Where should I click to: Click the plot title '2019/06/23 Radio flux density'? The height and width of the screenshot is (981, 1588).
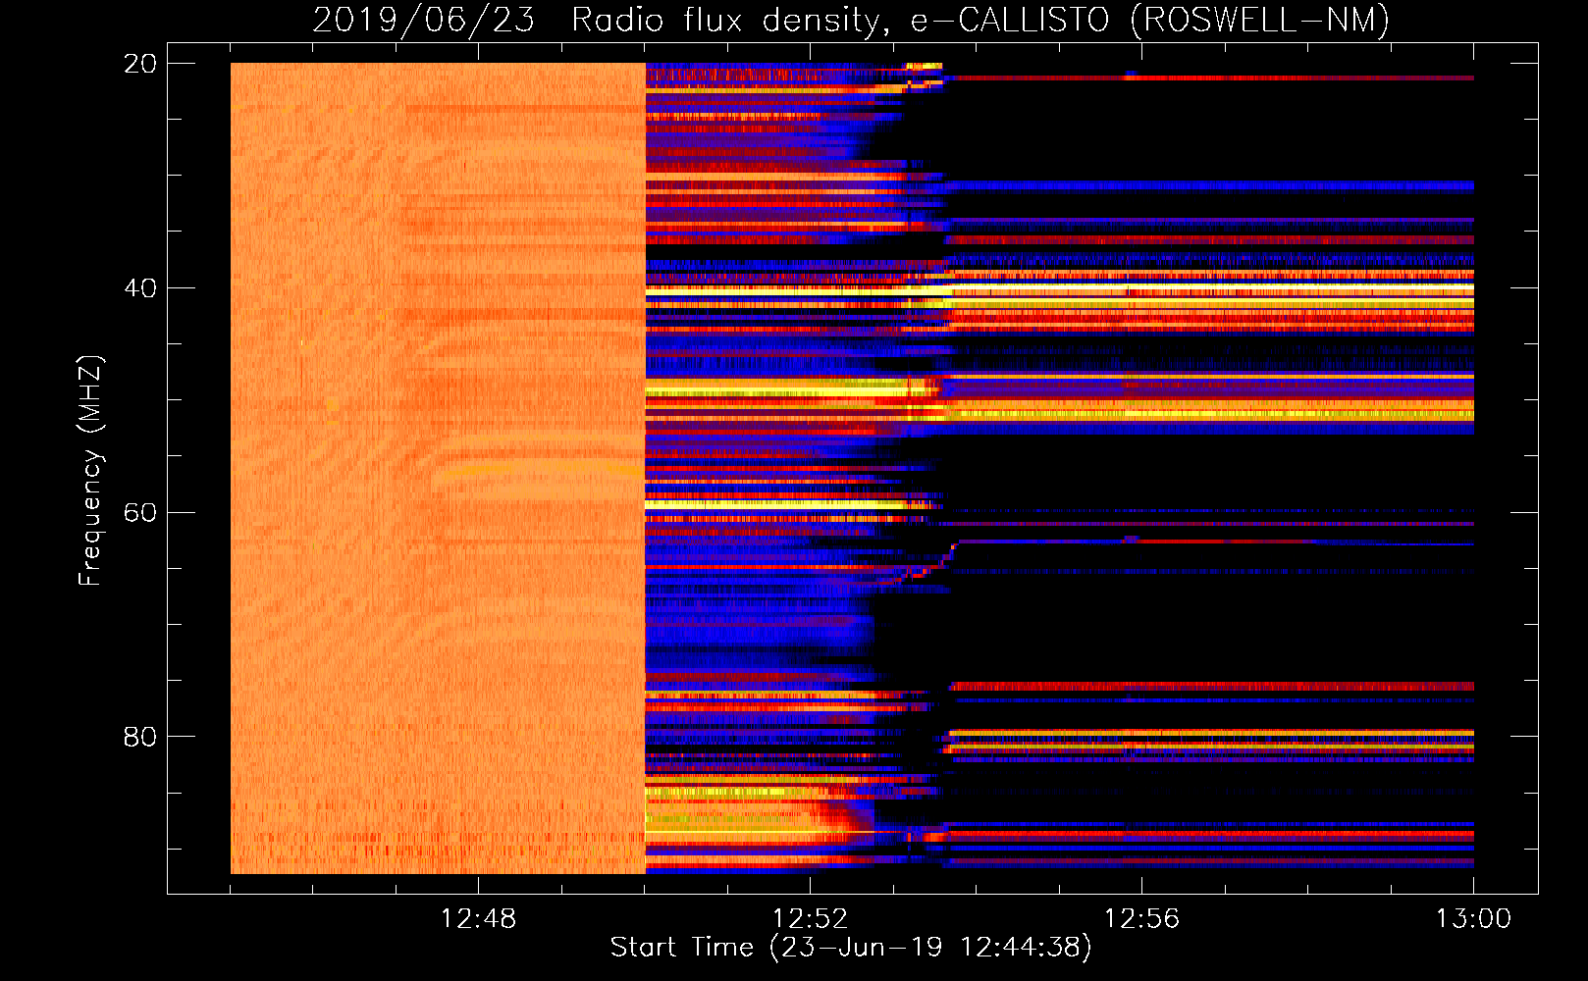click(600, 20)
